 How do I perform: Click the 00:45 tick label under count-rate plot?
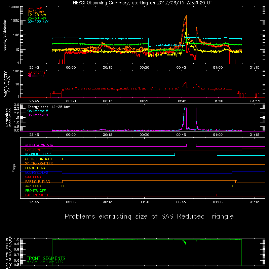(181, 68)
